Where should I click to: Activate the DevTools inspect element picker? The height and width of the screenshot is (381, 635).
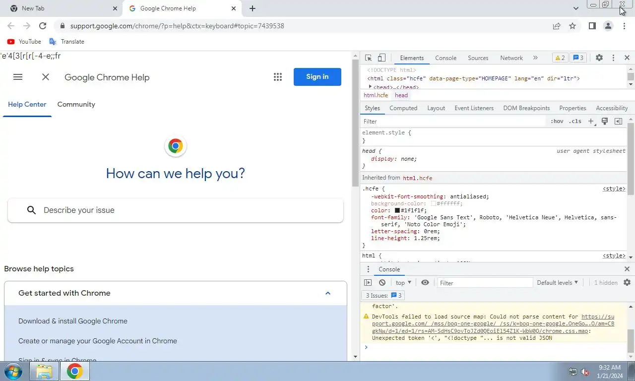pyautogui.click(x=368, y=58)
